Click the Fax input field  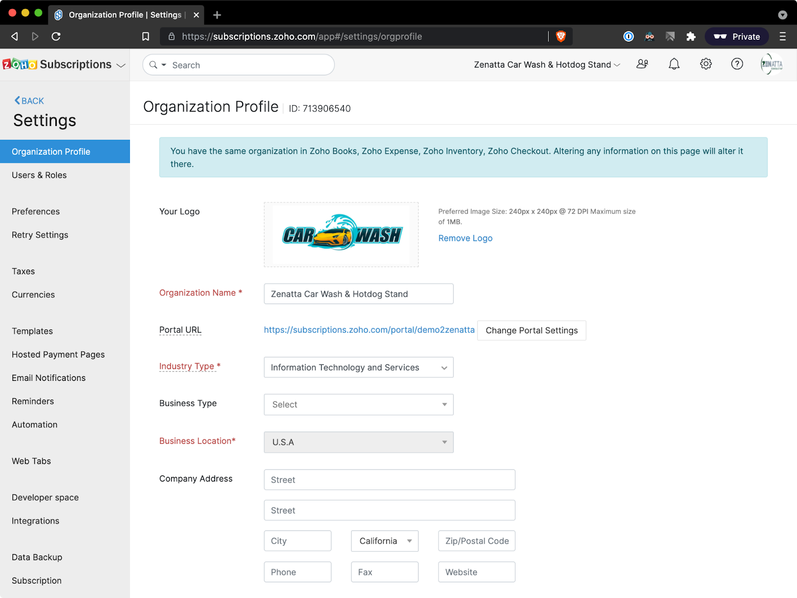click(x=385, y=572)
